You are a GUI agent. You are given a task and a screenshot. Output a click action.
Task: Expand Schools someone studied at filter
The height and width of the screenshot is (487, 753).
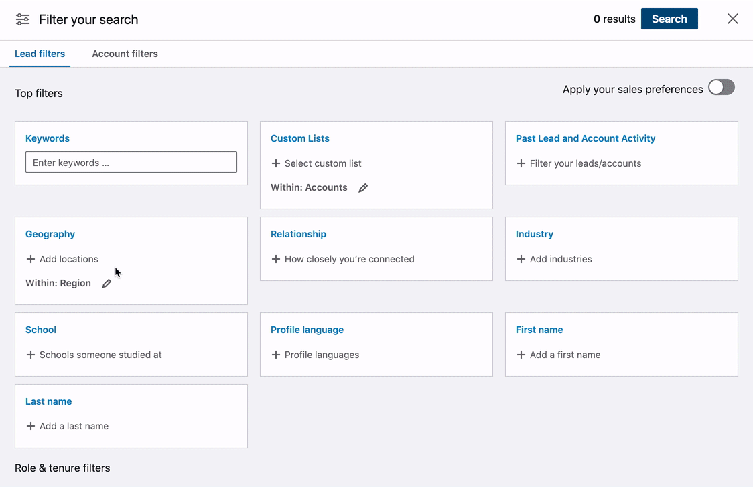(x=100, y=355)
